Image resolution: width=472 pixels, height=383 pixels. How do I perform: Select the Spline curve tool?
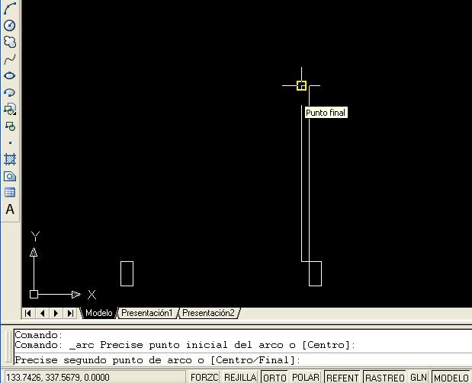[10, 59]
